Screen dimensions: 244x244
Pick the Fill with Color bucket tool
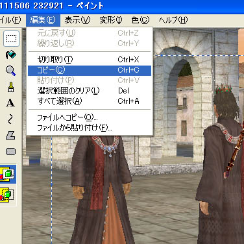tap(10, 55)
